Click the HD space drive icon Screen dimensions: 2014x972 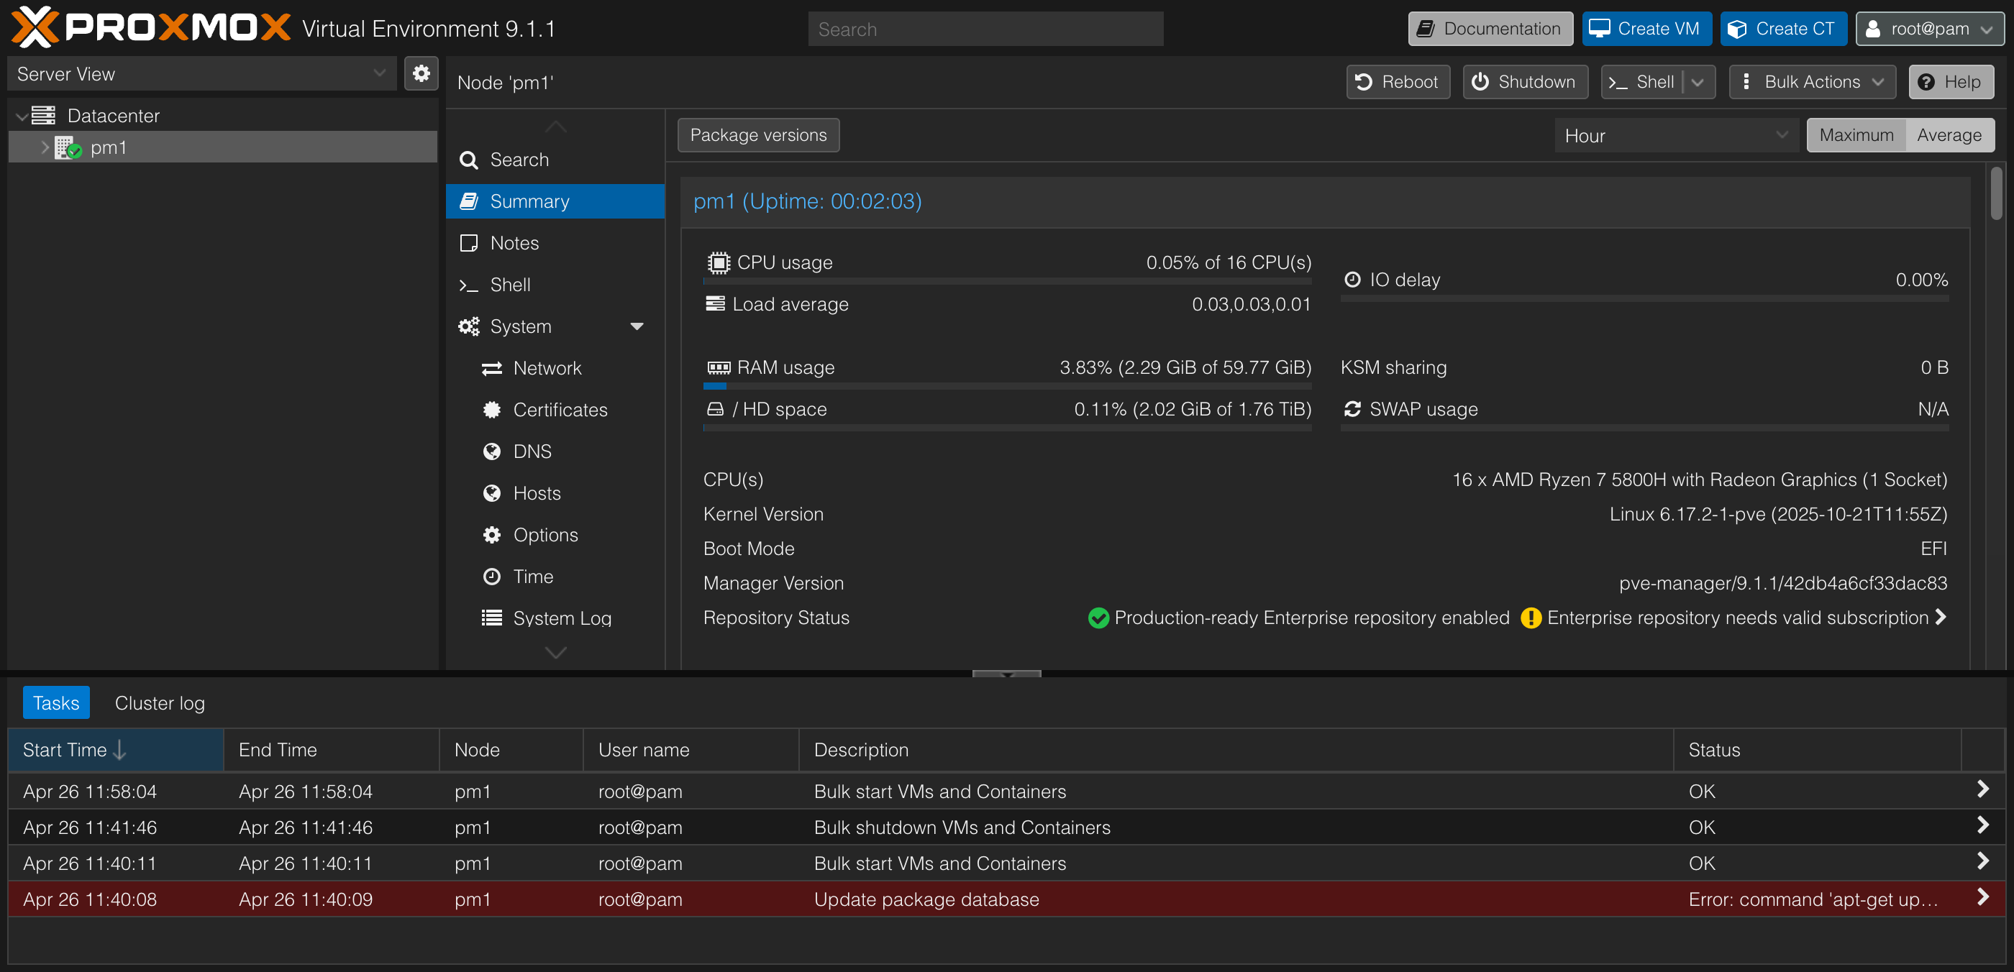point(716,408)
